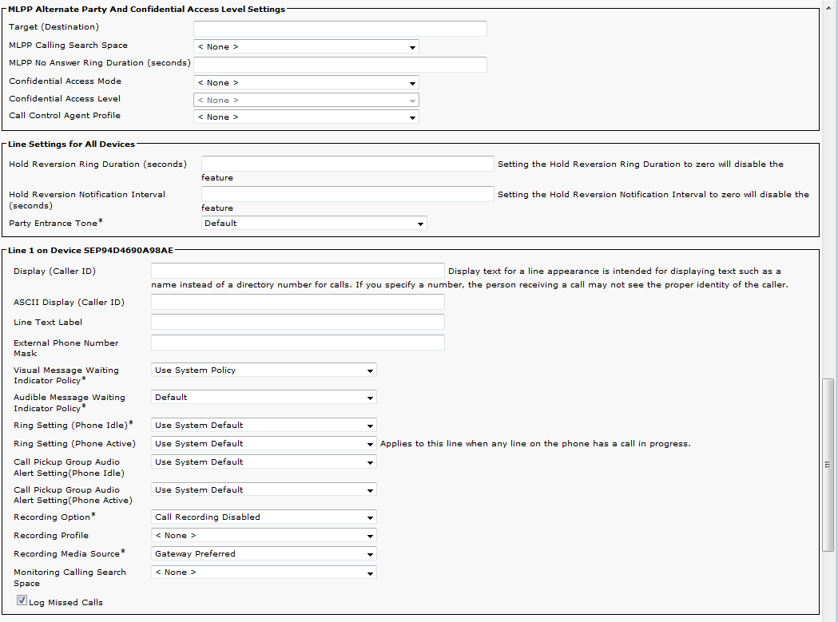Select the Hold Reversion Notification Interval field
The width and height of the screenshot is (838, 622).
(348, 194)
